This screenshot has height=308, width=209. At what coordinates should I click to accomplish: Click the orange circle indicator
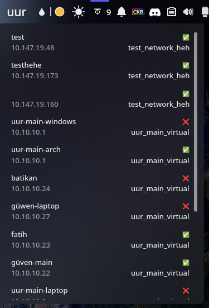(60, 12)
